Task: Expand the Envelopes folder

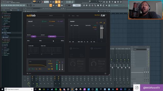Action: (x=5, y=20)
